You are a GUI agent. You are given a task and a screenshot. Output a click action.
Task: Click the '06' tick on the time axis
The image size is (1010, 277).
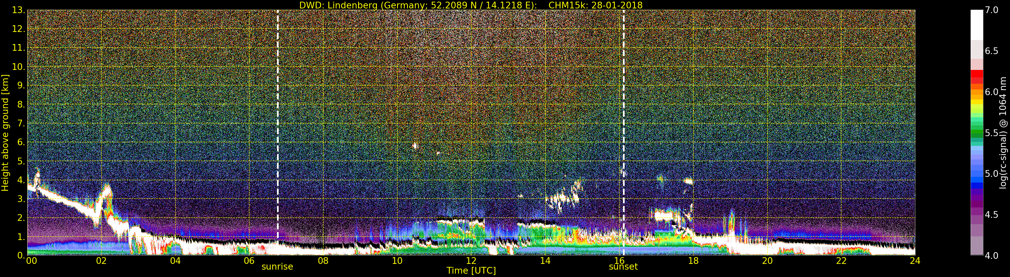[249, 261]
